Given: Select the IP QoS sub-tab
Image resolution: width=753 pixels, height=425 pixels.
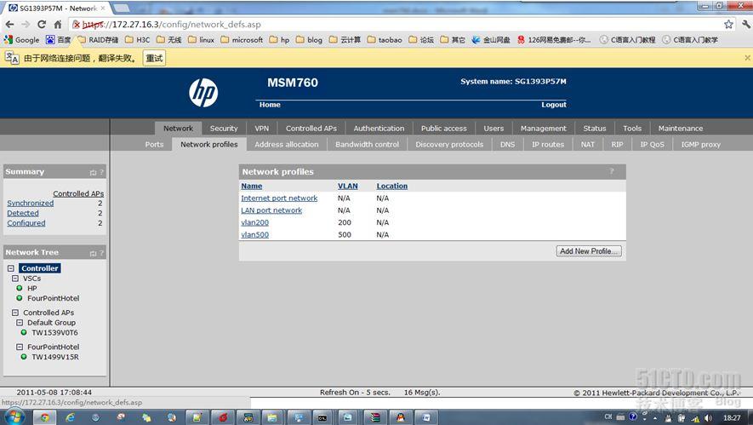Looking at the screenshot, I should (652, 144).
